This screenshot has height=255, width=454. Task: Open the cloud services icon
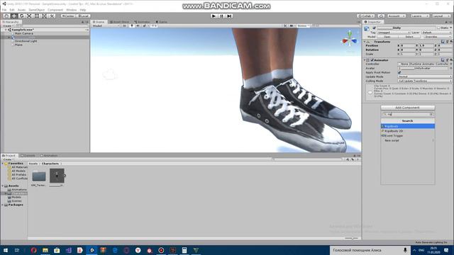(382, 16)
